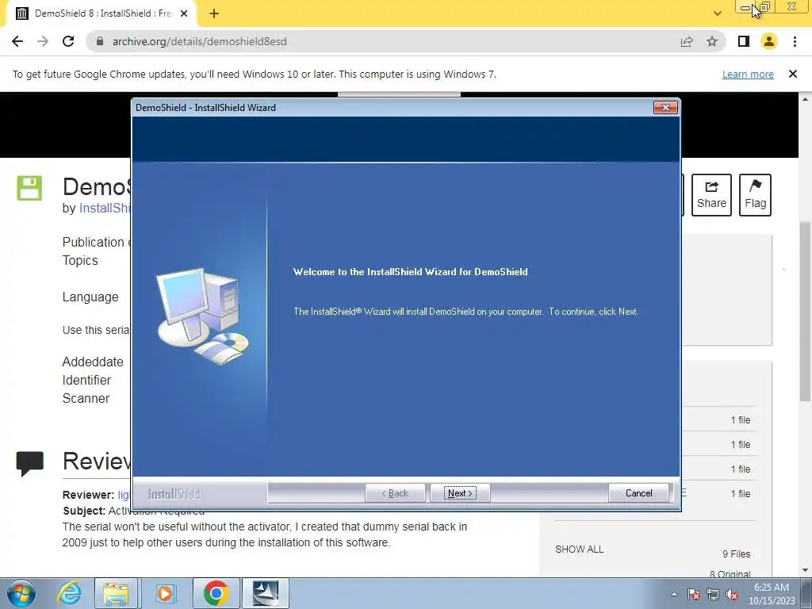Close the DemoShield InstallShield Wizard dialog
The height and width of the screenshot is (609, 812).
click(665, 107)
